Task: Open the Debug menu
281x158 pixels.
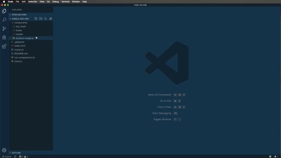Action: [x=55, y=2]
